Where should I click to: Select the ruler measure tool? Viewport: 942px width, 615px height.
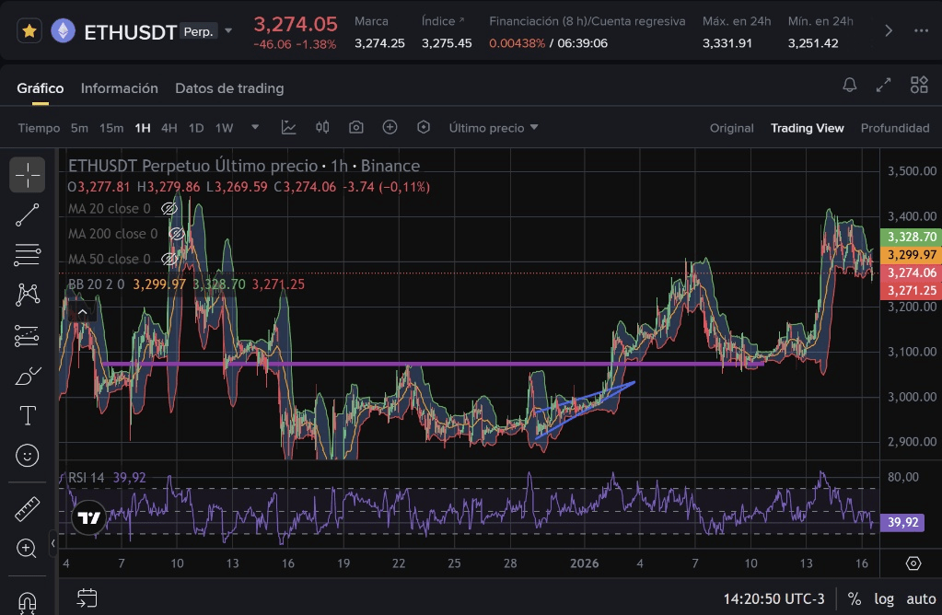pyautogui.click(x=28, y=509)
